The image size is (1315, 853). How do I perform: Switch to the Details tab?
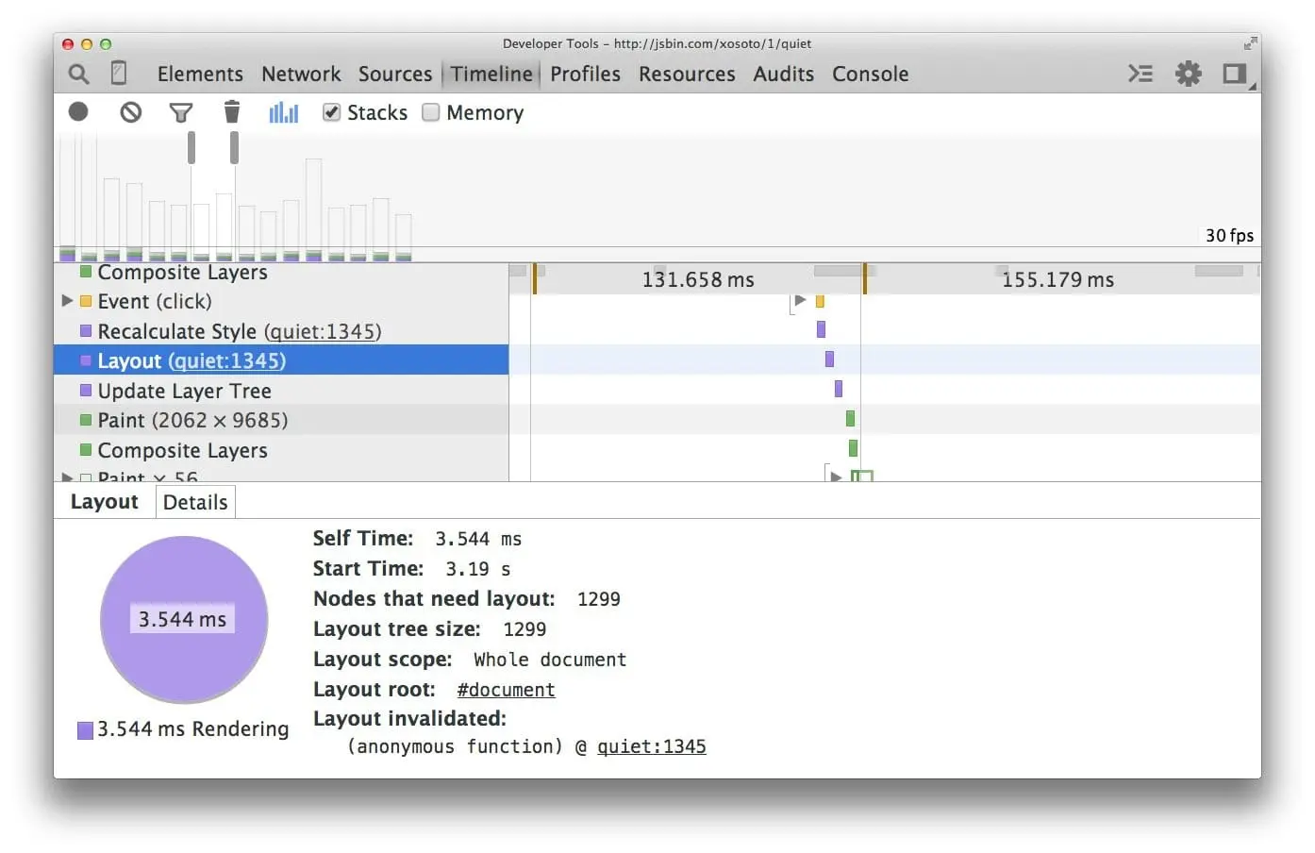click(x=195, y=502)
